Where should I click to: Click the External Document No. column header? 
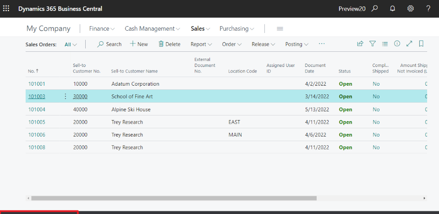pos(205,65)
